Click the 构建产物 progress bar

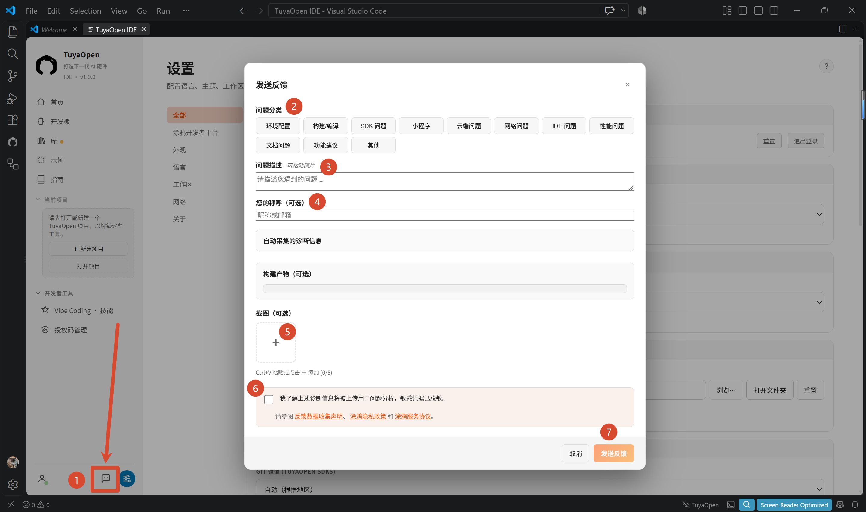coord(444,288)
